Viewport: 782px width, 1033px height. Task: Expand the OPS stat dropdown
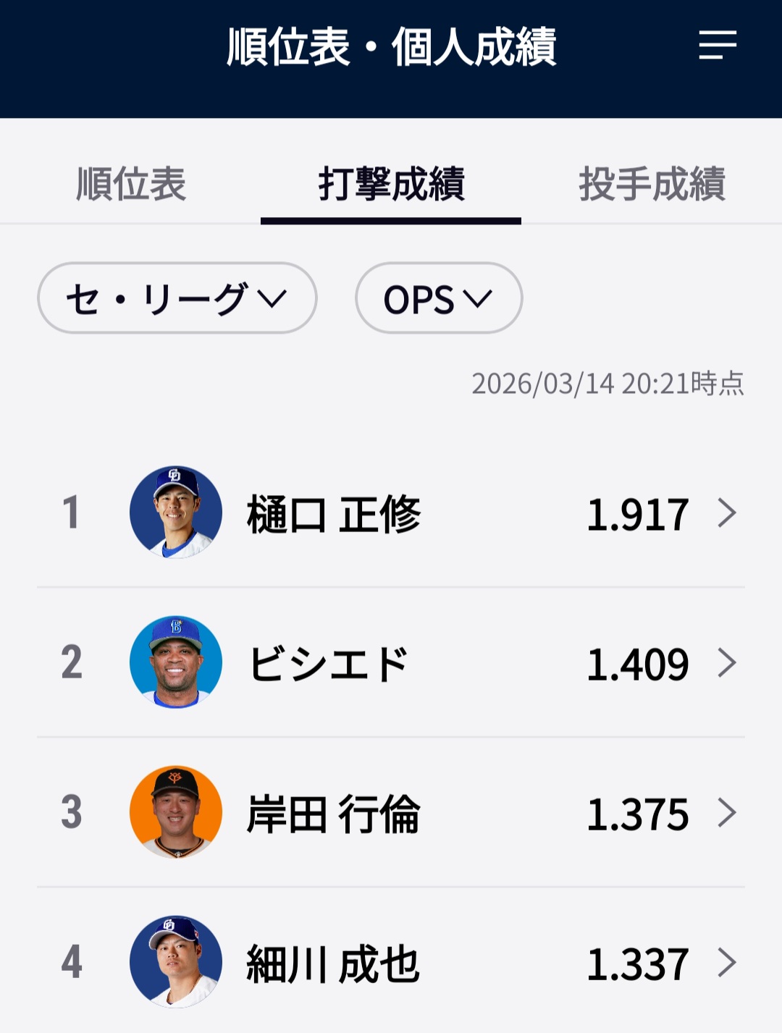click(438, 298)
